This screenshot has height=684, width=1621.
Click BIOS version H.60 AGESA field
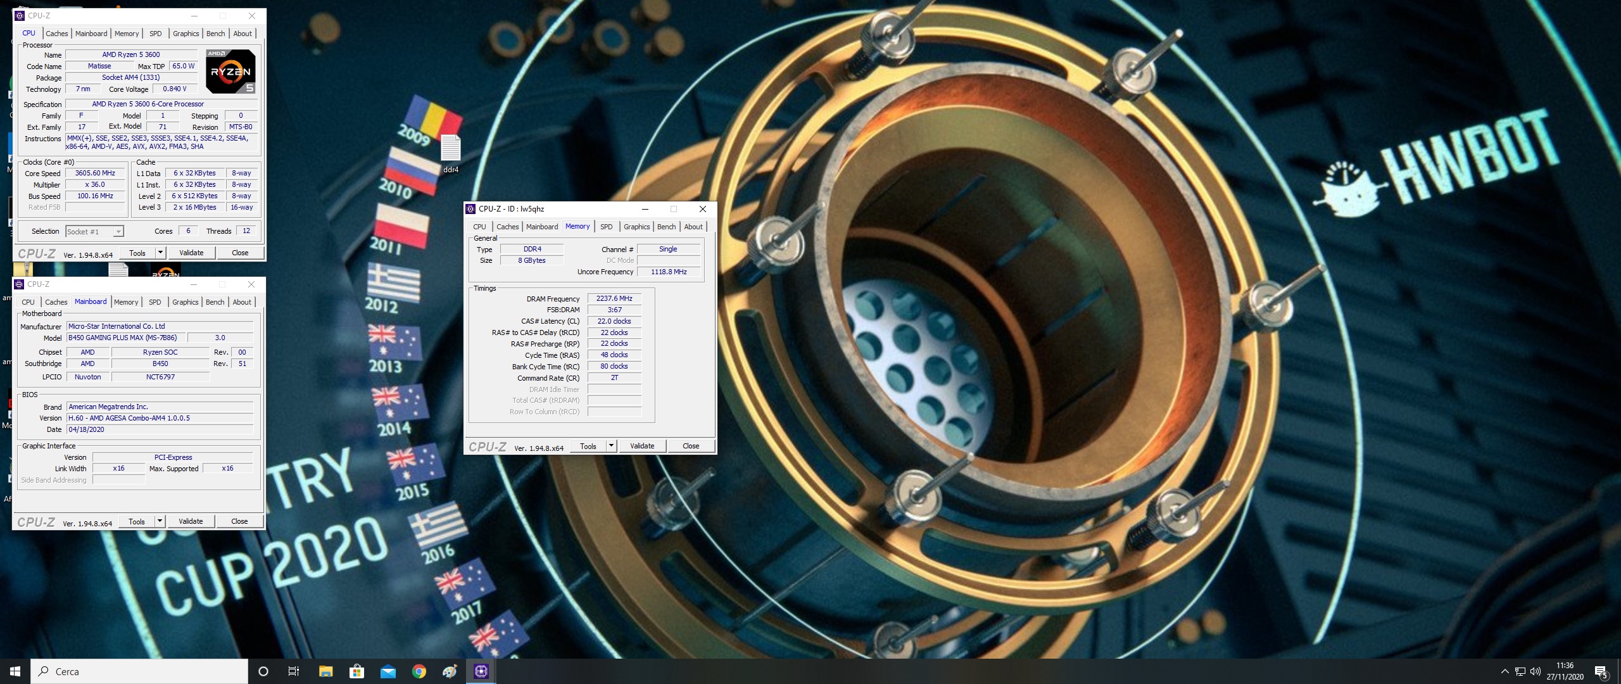160,418
